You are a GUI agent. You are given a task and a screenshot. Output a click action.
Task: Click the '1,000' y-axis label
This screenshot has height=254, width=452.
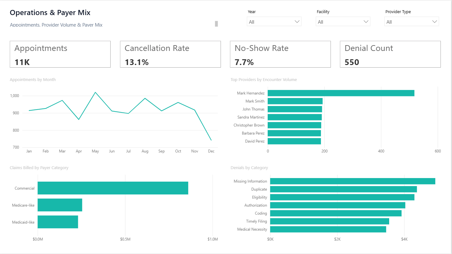pyautogui.click(x=14, y=96)
